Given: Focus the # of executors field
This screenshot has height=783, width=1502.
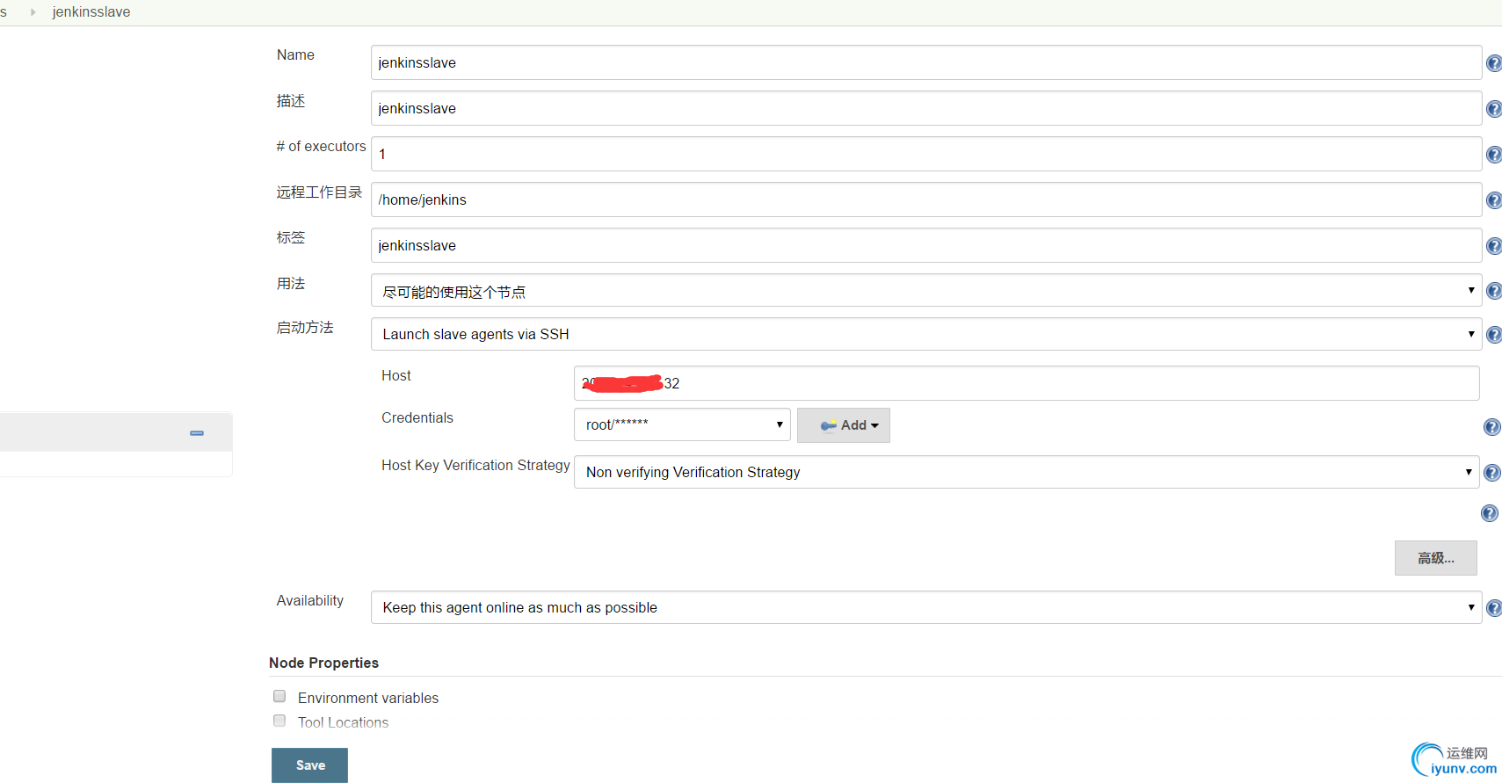Looking at the screenshot, I should pos(926,154).
